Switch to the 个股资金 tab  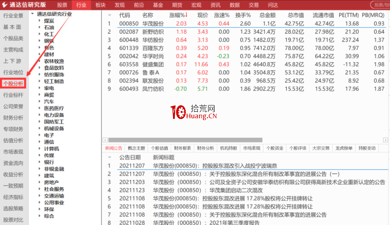[x=274, y=148]
